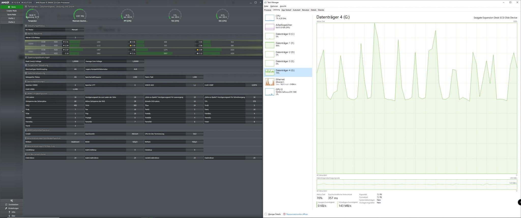Viewport: 521px width, 218px height.
Task: Select Ethernet mini graph in Task-Manager
Action: tap(270, 82)
